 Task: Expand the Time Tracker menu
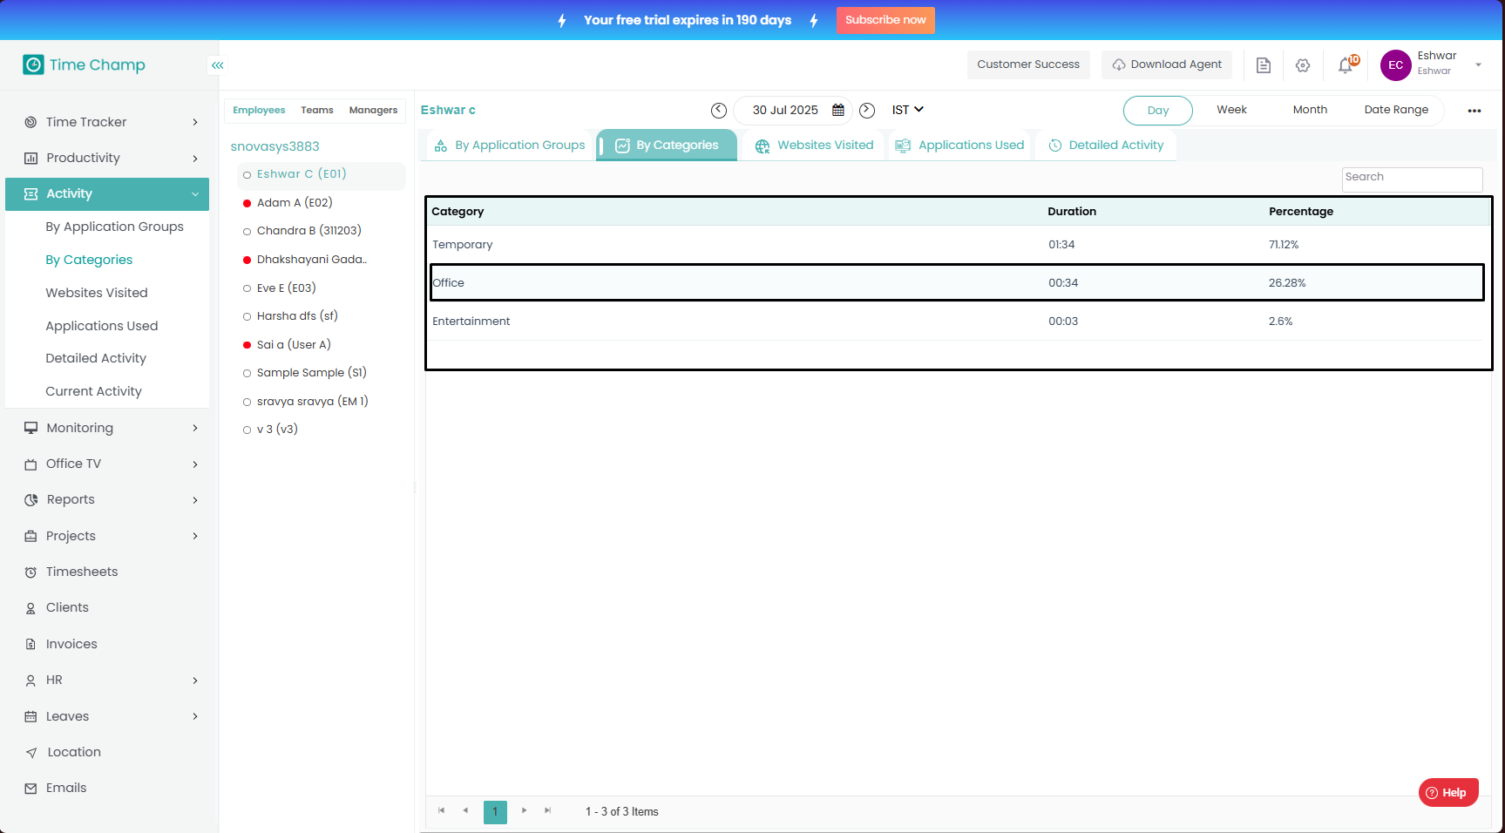[112, 122]
